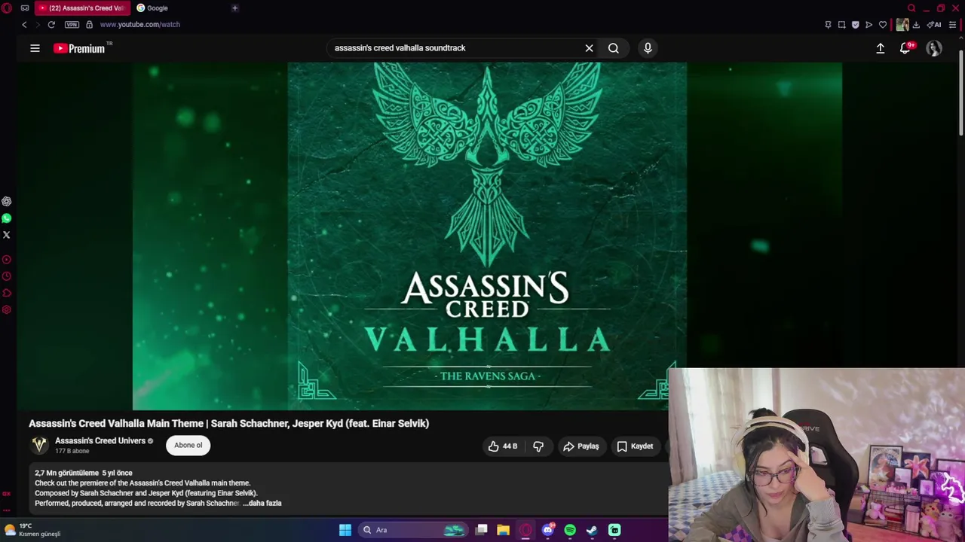Open the YouTube account avatar menu
The width and height of the screenshot is (965, 542).
click(934, 48)
